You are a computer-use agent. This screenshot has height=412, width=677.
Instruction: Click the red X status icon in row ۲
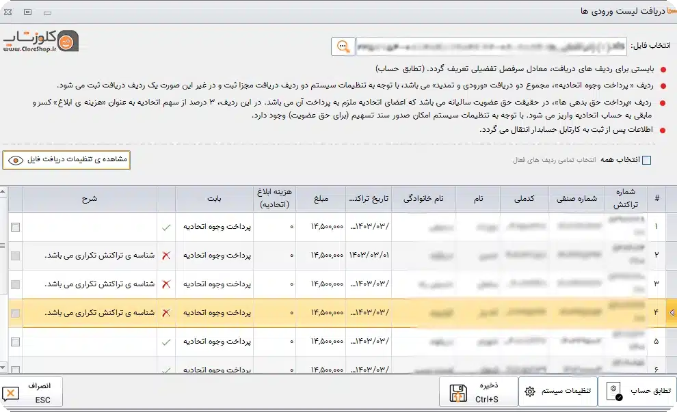(165, 256)
